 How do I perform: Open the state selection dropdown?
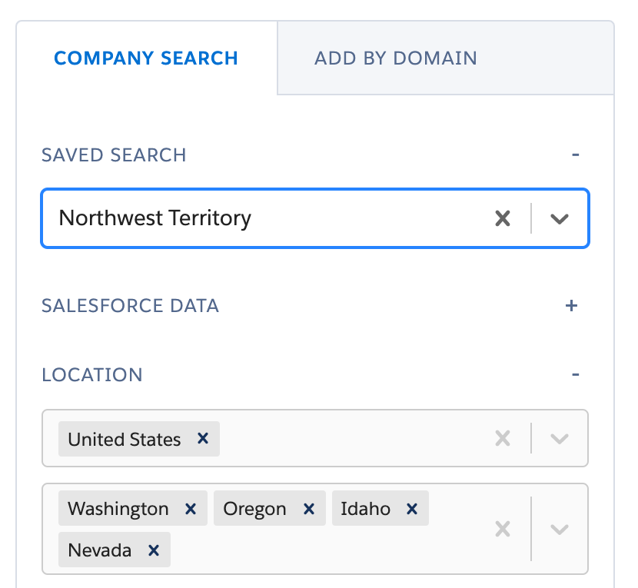pyautogui.click(x=560, y=529)
